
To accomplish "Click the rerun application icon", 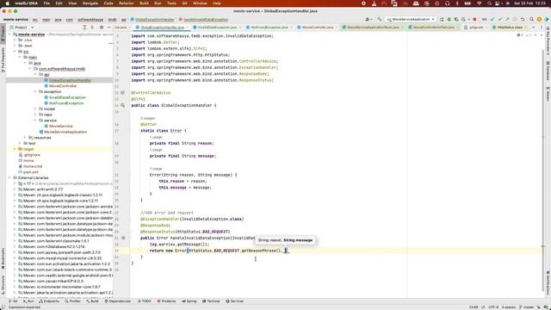I will (x=442, y=19).
